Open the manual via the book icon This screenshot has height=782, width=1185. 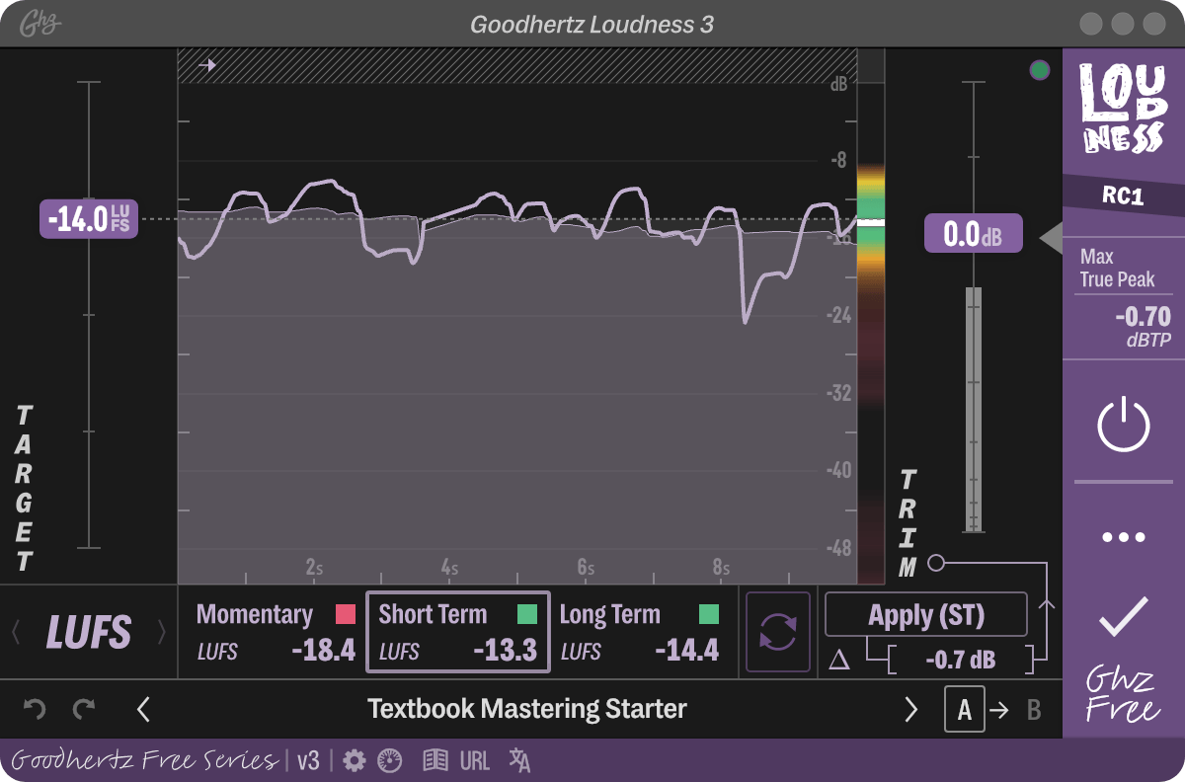tap(434, 760)
